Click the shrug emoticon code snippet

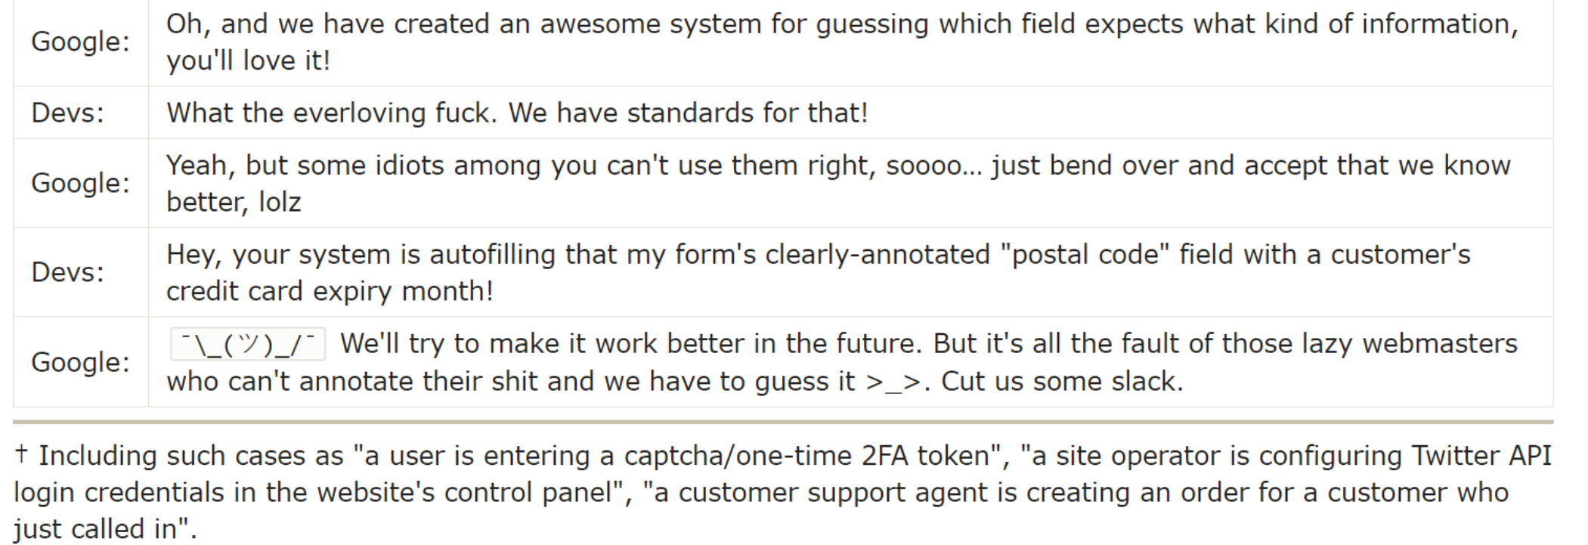[247, 344]
